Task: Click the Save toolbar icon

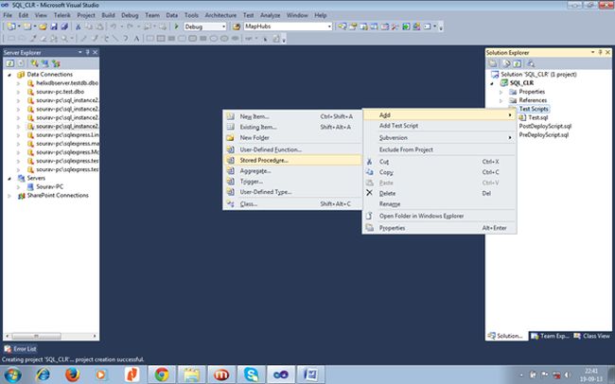Action: (x=54, y=26)
